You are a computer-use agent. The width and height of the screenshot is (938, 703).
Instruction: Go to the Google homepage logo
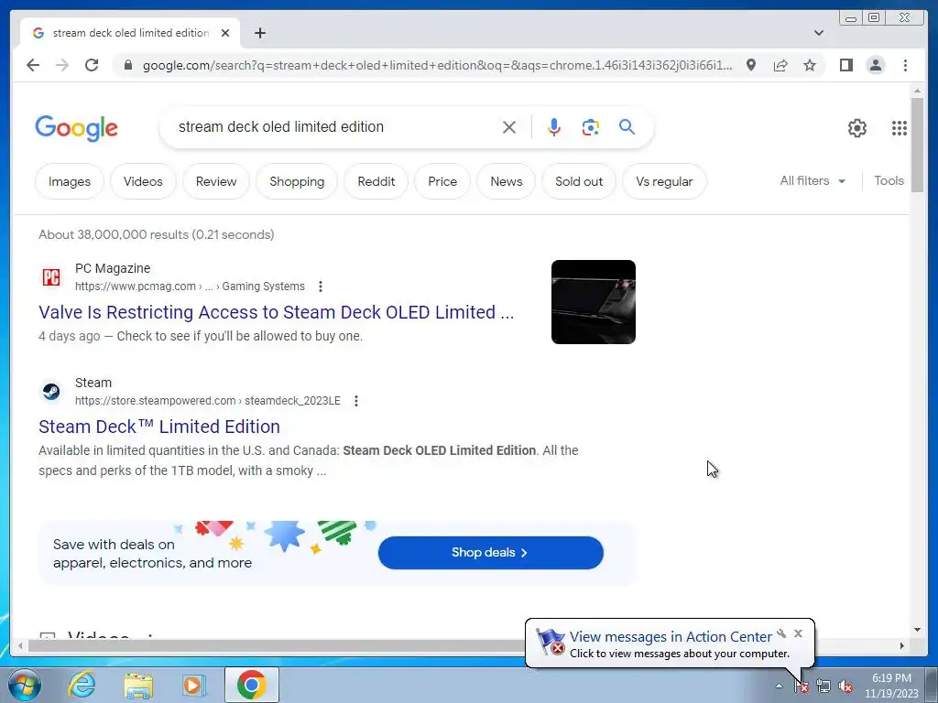click(77, 128)
